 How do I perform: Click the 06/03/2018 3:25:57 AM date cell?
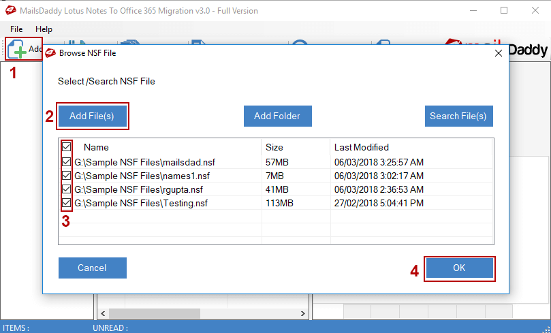pyautogui.click(x=379, y=162)
